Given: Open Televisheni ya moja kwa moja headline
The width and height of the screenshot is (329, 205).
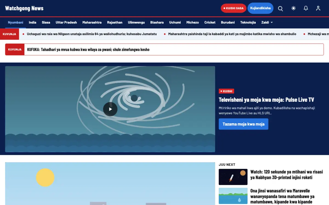Looking at the screenshot, I should click(x=266, y=100).
